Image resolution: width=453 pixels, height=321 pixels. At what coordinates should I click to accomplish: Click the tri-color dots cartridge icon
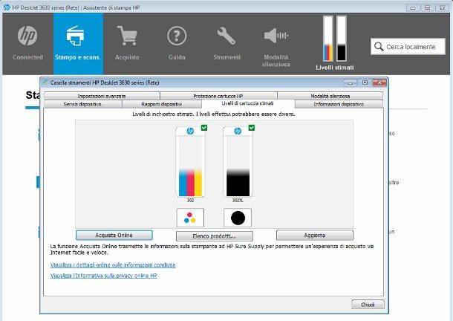[x=190, y=218]
